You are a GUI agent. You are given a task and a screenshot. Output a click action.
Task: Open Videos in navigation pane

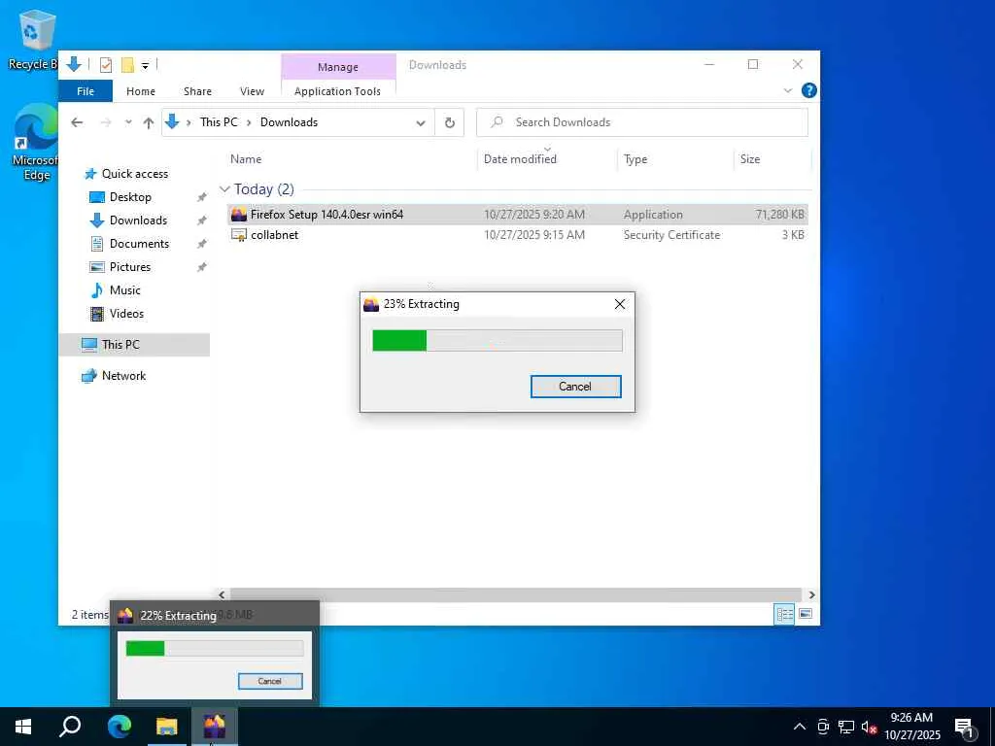(x=126, y=314)
